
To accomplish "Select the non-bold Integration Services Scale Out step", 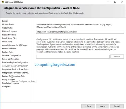I will 15,69.
